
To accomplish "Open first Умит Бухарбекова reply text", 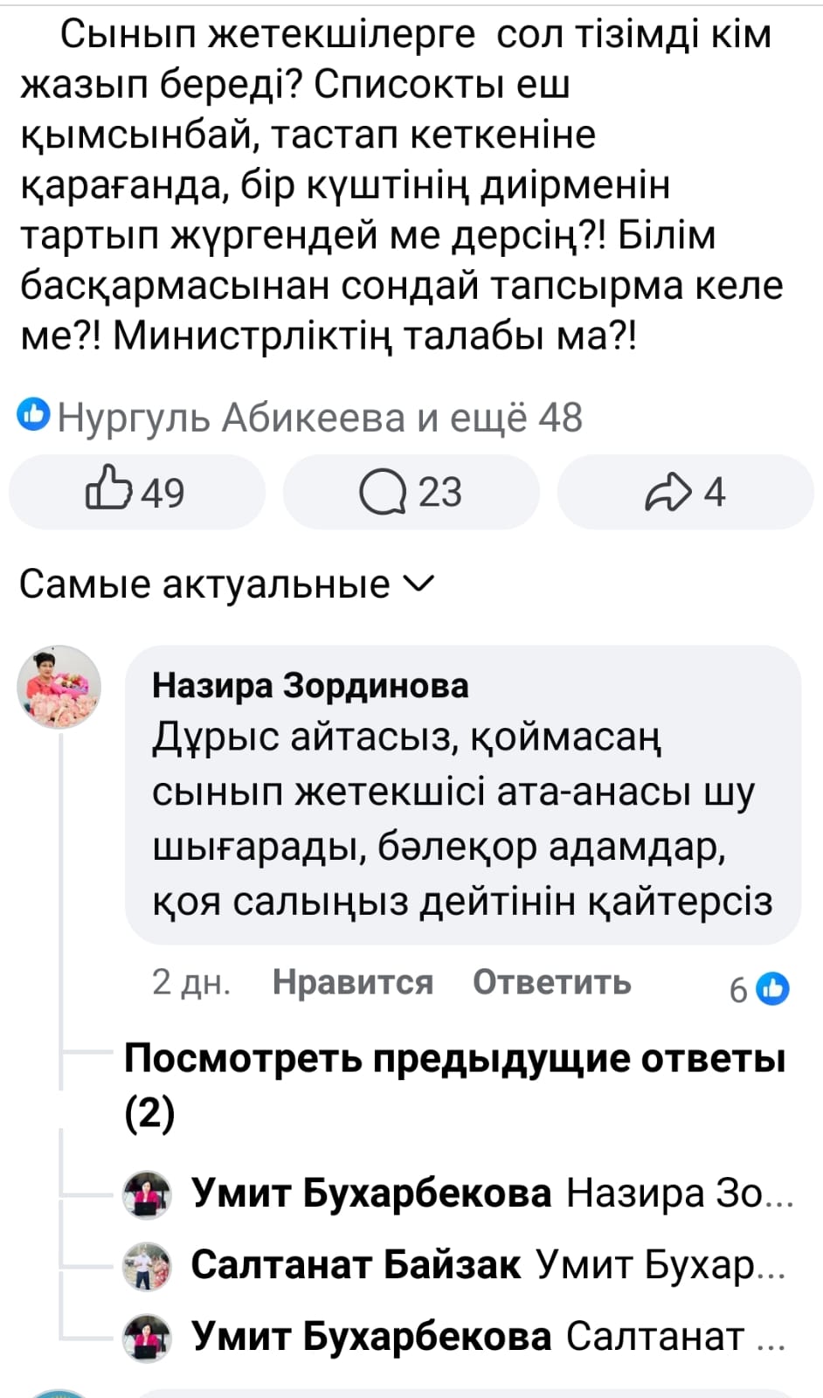I will tap(679, 1194).
